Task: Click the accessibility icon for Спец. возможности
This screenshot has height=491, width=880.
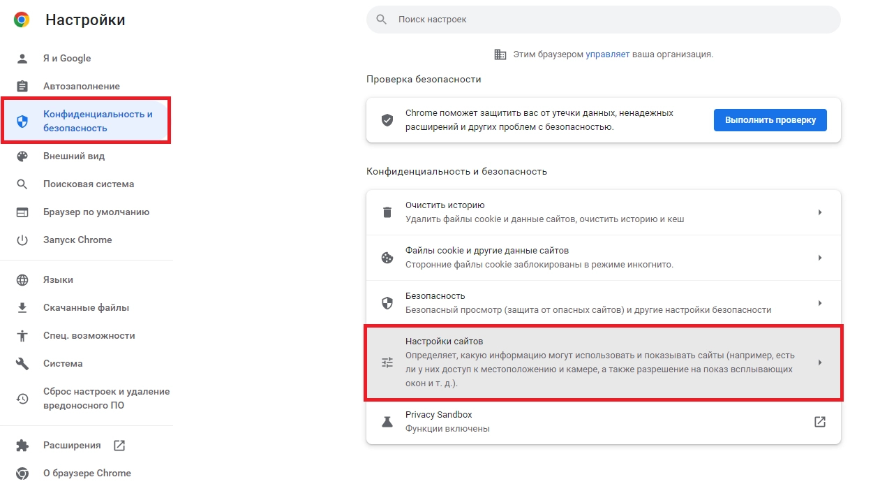Action: (22, 336)
